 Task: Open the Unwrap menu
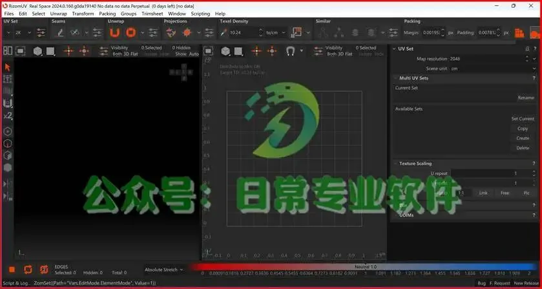tap(58, 14)
